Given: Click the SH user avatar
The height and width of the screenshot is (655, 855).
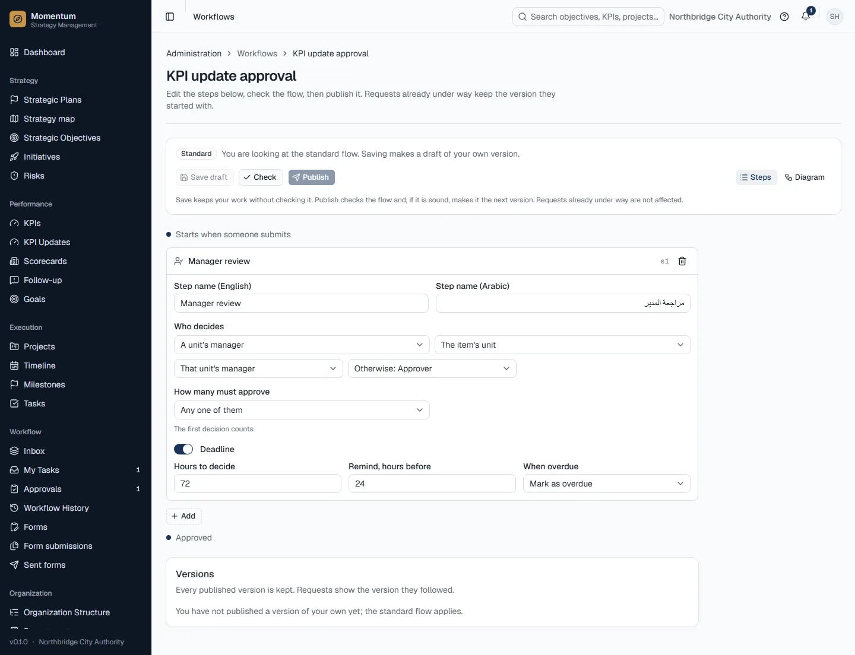Looking at the screenshot, I should pos(835,17).
